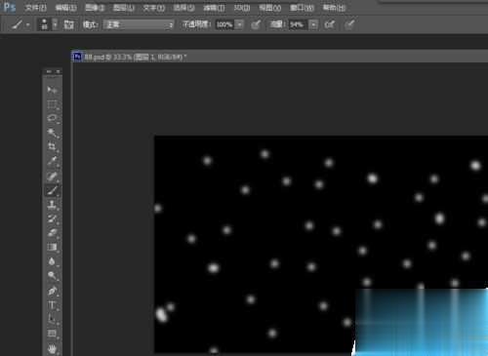Toggle pressure control for opacity
This screenshot has height=356, width=488.
(x=256, y=24)
